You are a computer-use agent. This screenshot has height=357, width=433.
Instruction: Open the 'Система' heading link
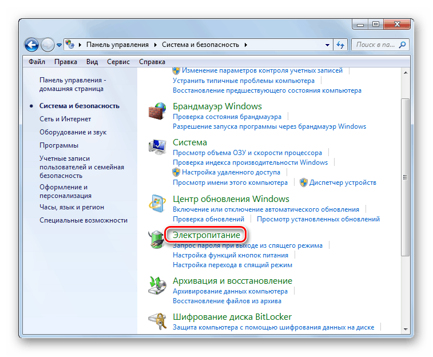pos(190,142)
